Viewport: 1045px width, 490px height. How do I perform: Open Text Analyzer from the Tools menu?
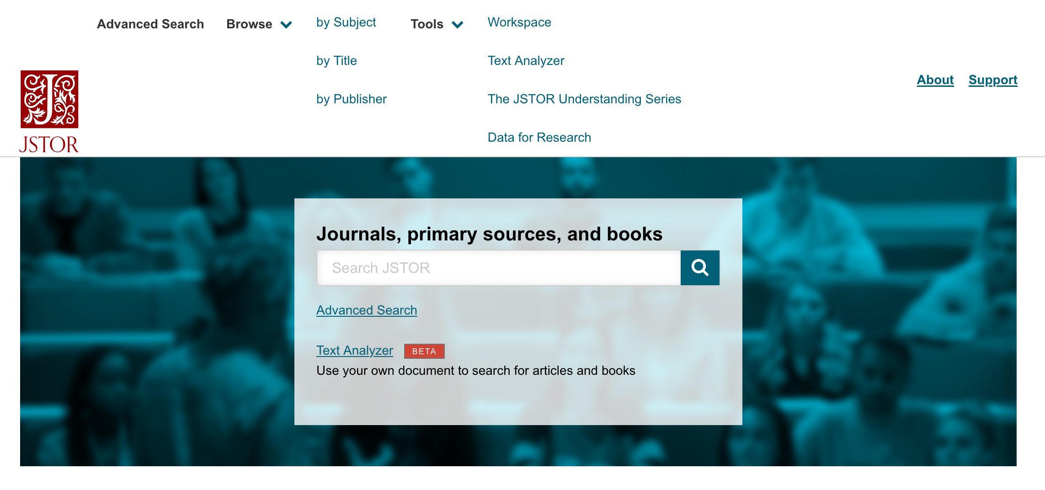click(526, 61)
